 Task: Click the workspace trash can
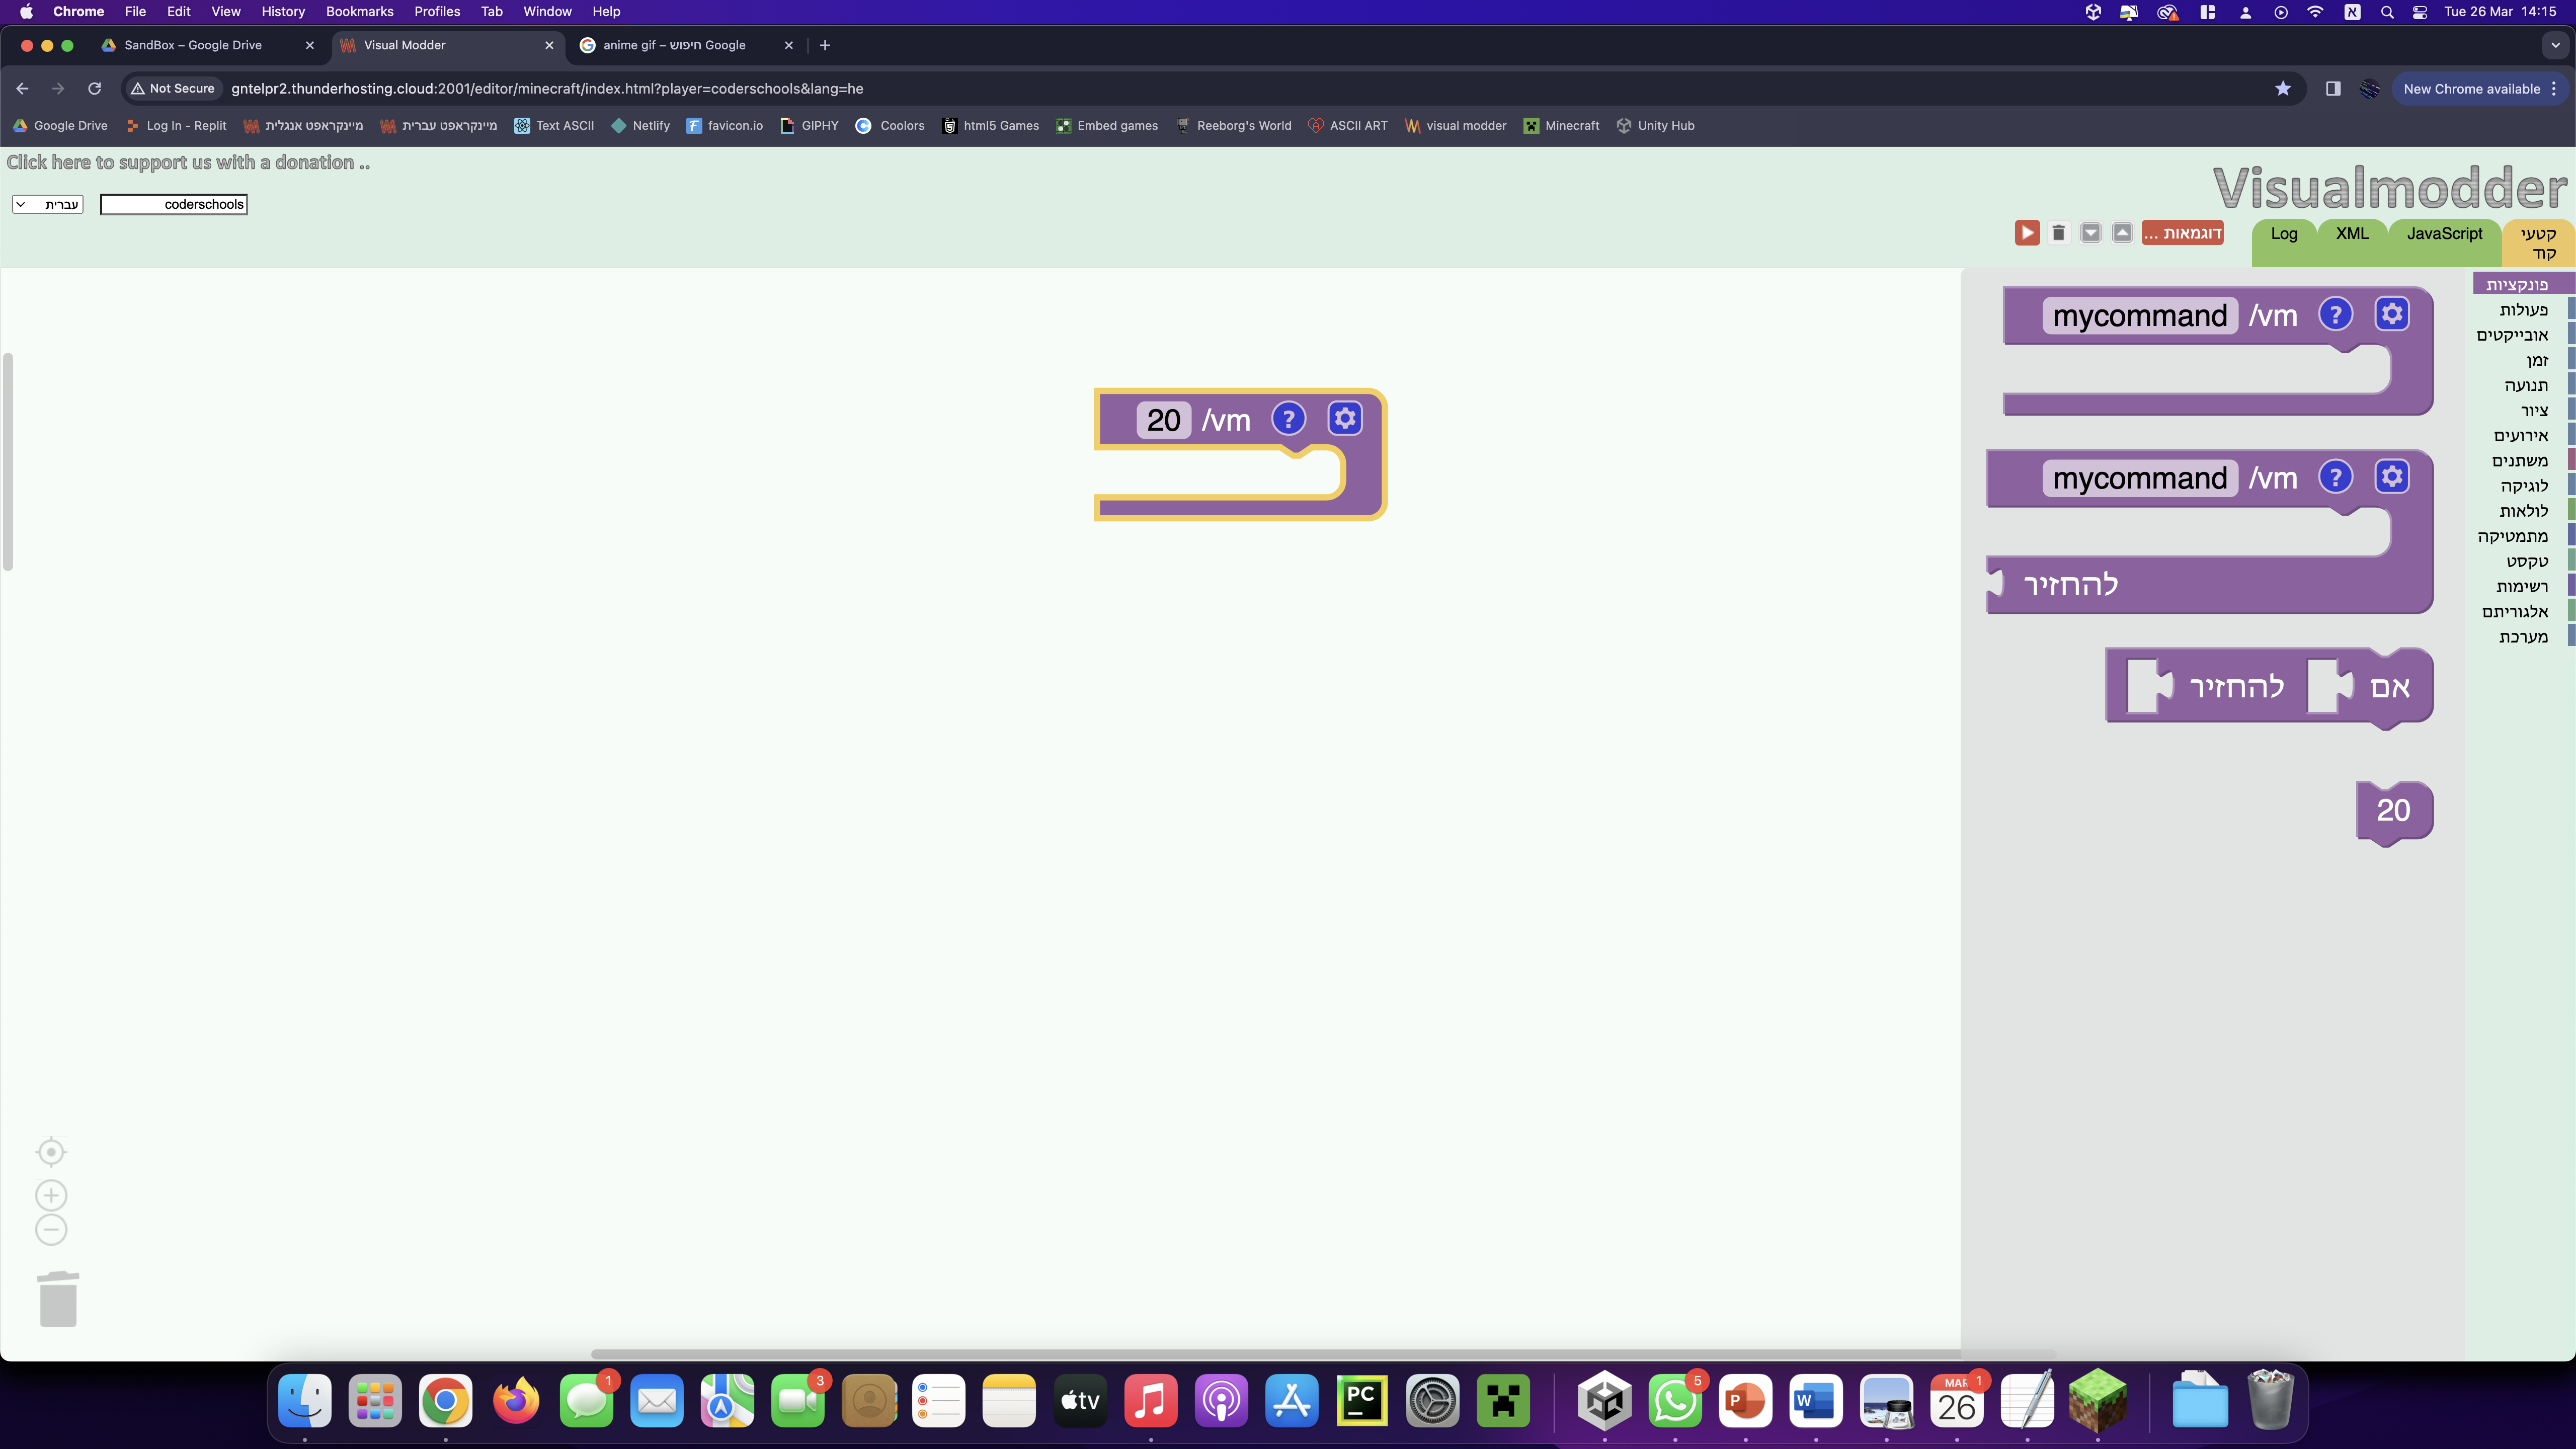pos(58,1299)
